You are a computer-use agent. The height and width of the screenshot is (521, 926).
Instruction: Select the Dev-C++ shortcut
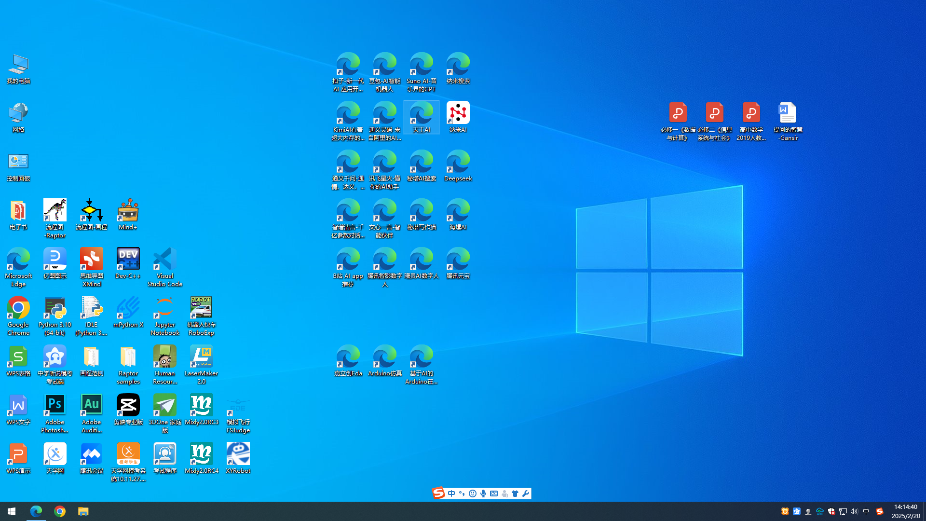click(x=128, y=264)
